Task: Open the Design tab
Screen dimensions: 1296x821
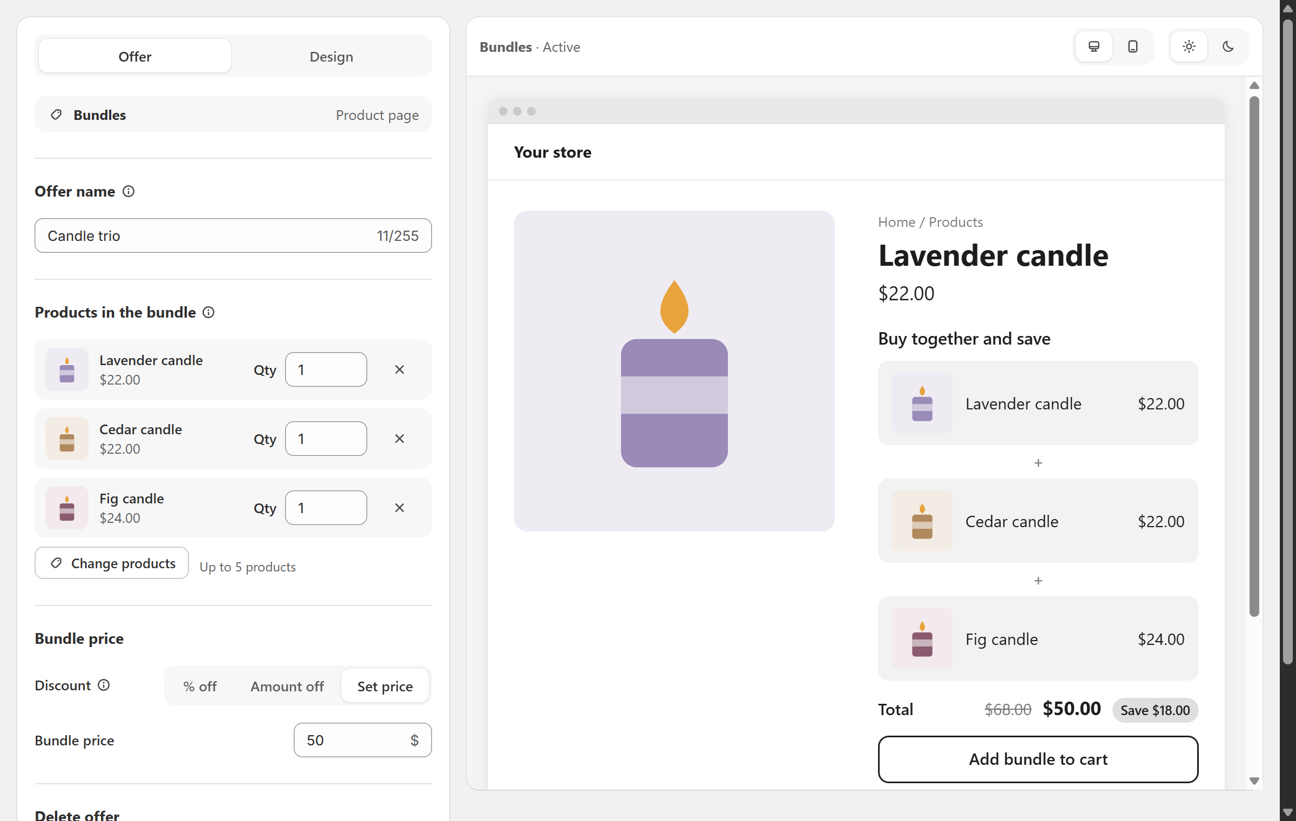Action: (332, 56)
